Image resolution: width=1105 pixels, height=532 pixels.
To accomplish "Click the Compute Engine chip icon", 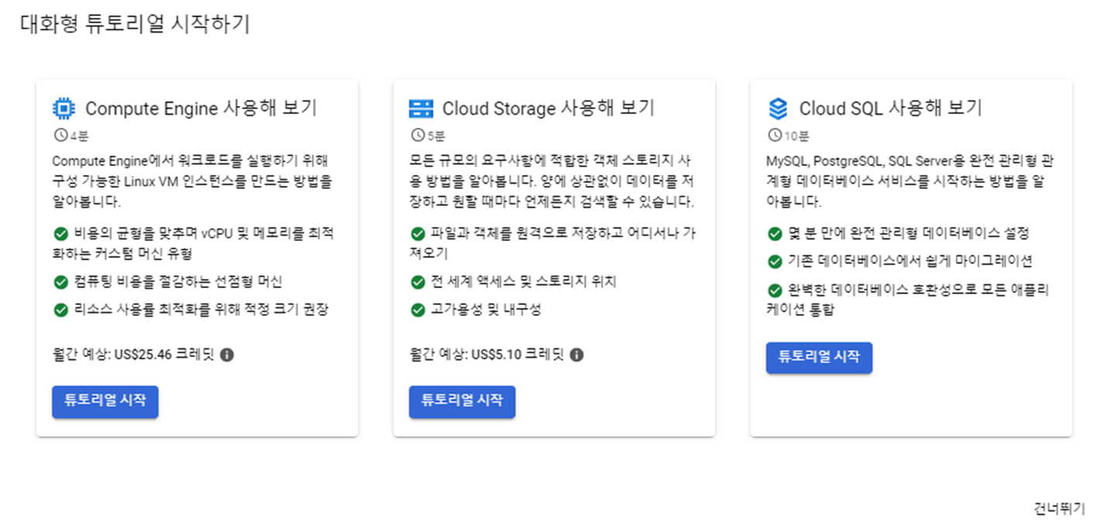I will point(64,108).
